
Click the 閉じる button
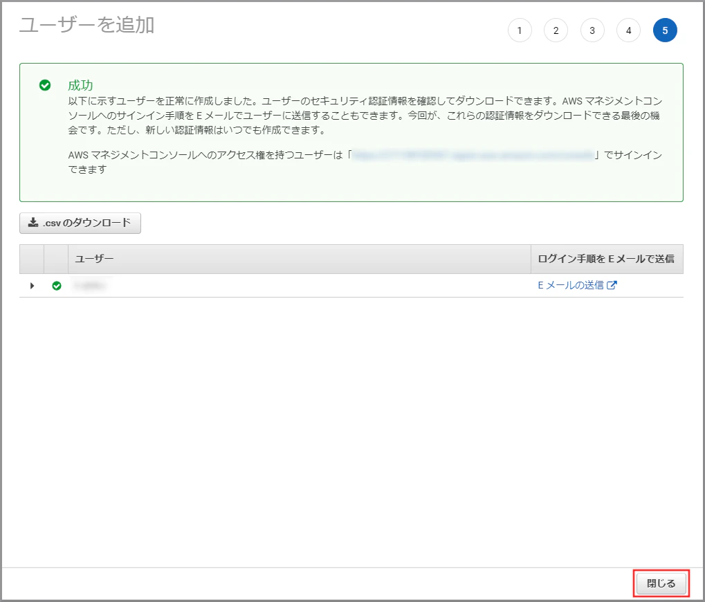661,583
